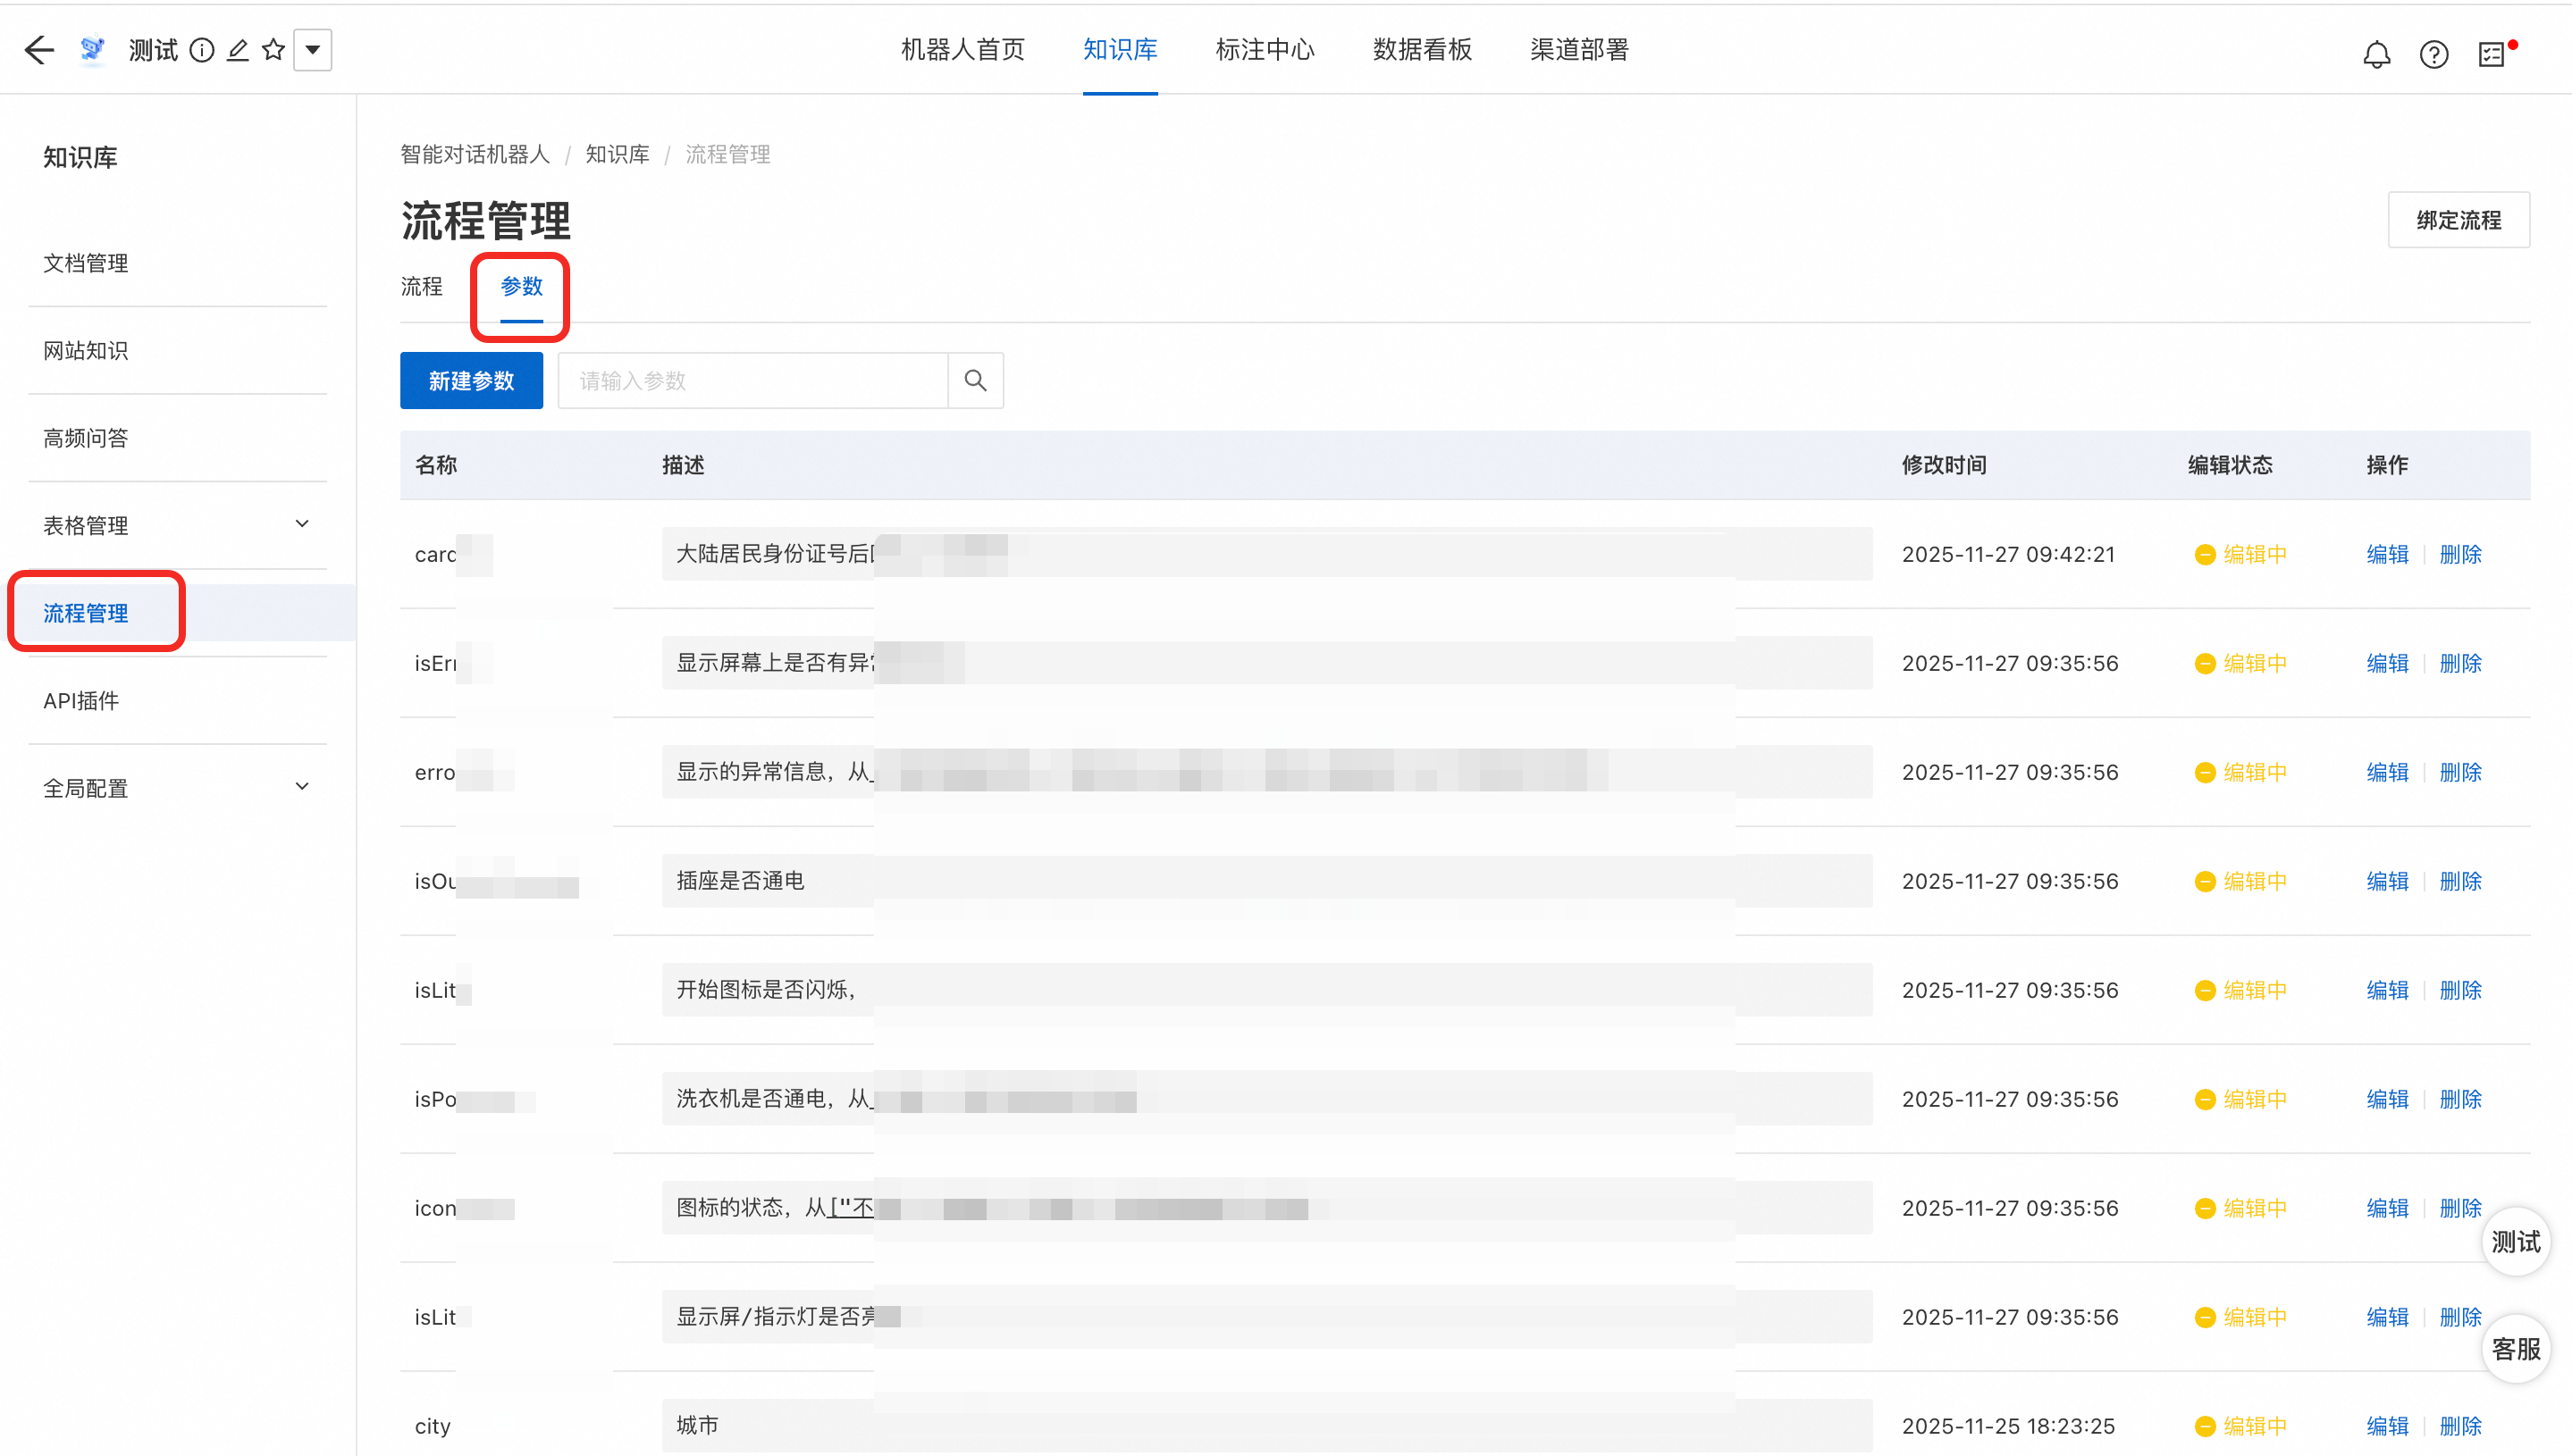
Task: Open 文档管理 in the sidebar
Action: pos(85,263)
